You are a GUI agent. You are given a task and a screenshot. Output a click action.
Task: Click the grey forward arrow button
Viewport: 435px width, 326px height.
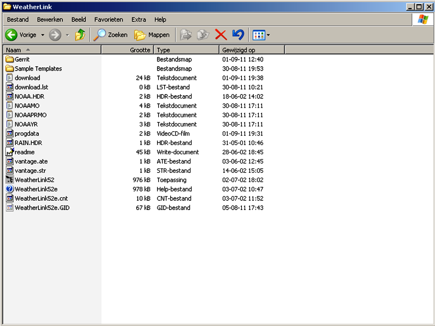55,35
